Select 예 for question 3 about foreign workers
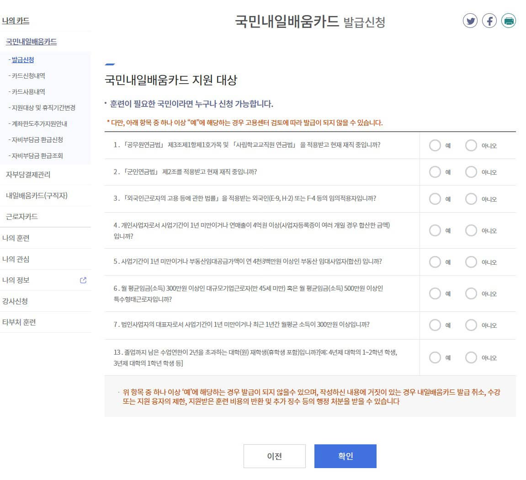 tap(435, 199)
